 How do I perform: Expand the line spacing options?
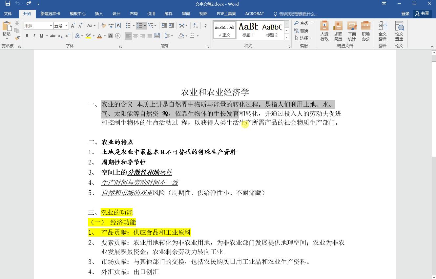172,35
